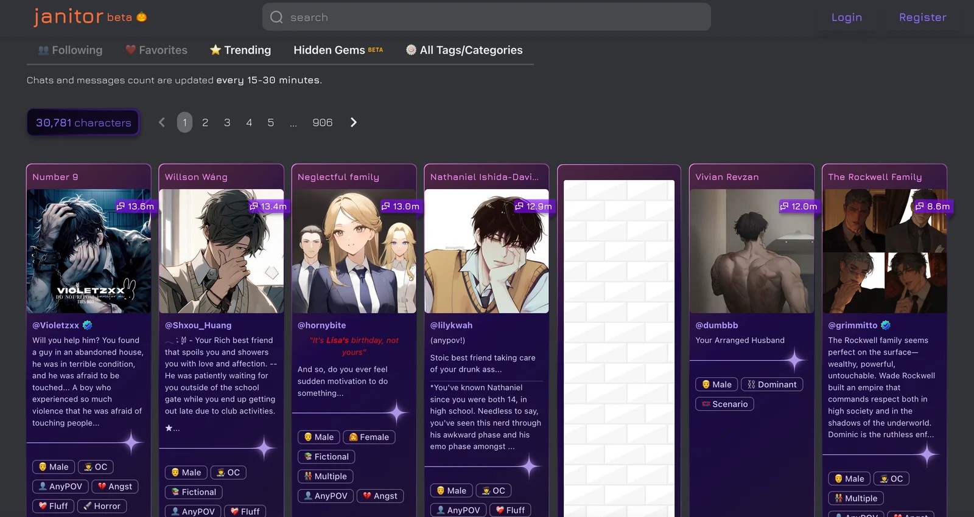Open All Tags/Categories list
The width and height of the screenshot is (974, 517).
[464, 50]
